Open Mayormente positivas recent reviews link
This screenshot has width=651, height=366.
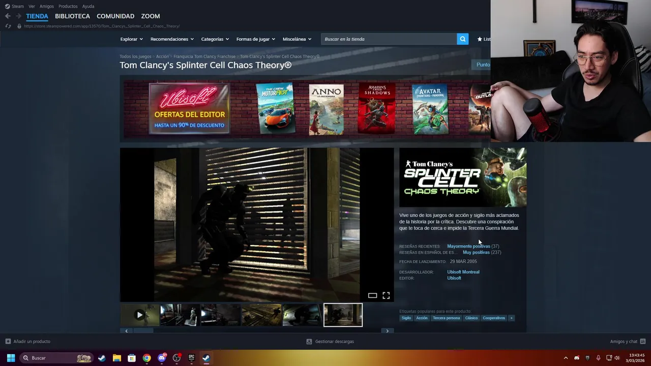pos(468,246)
